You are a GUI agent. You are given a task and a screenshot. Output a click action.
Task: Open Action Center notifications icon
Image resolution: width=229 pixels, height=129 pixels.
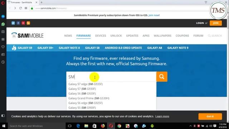[215, 126]
